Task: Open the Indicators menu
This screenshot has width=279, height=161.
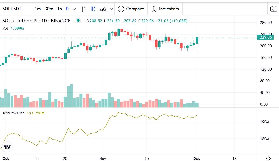Action: tap(165, 9)
